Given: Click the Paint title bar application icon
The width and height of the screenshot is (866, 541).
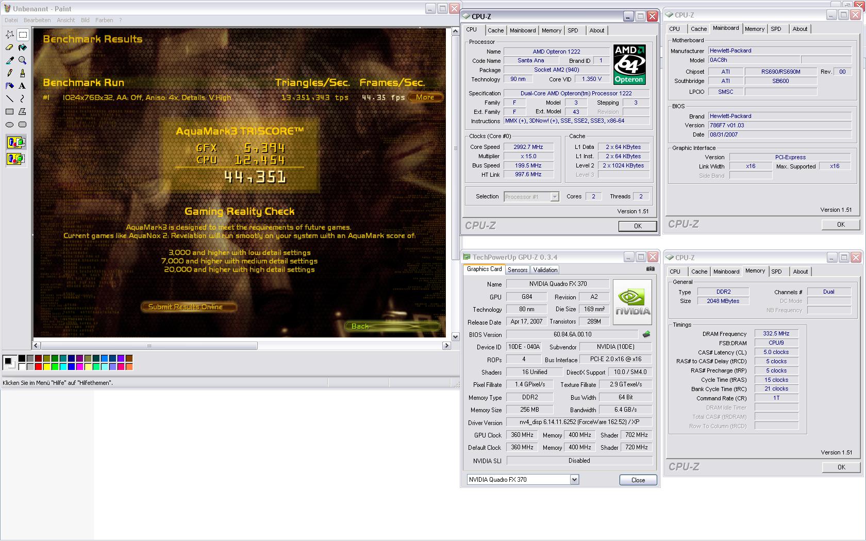Looking at the screenshot, I should [7, 9].
